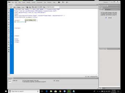
Task: Switch to Design view
Action: (x=18, y=7)
